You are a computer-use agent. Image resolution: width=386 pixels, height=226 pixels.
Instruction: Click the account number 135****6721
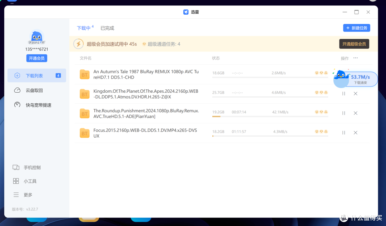[37, 49]
